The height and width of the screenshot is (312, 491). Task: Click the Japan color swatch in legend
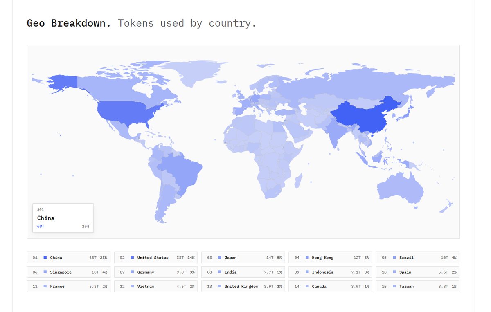coord(220,258)
